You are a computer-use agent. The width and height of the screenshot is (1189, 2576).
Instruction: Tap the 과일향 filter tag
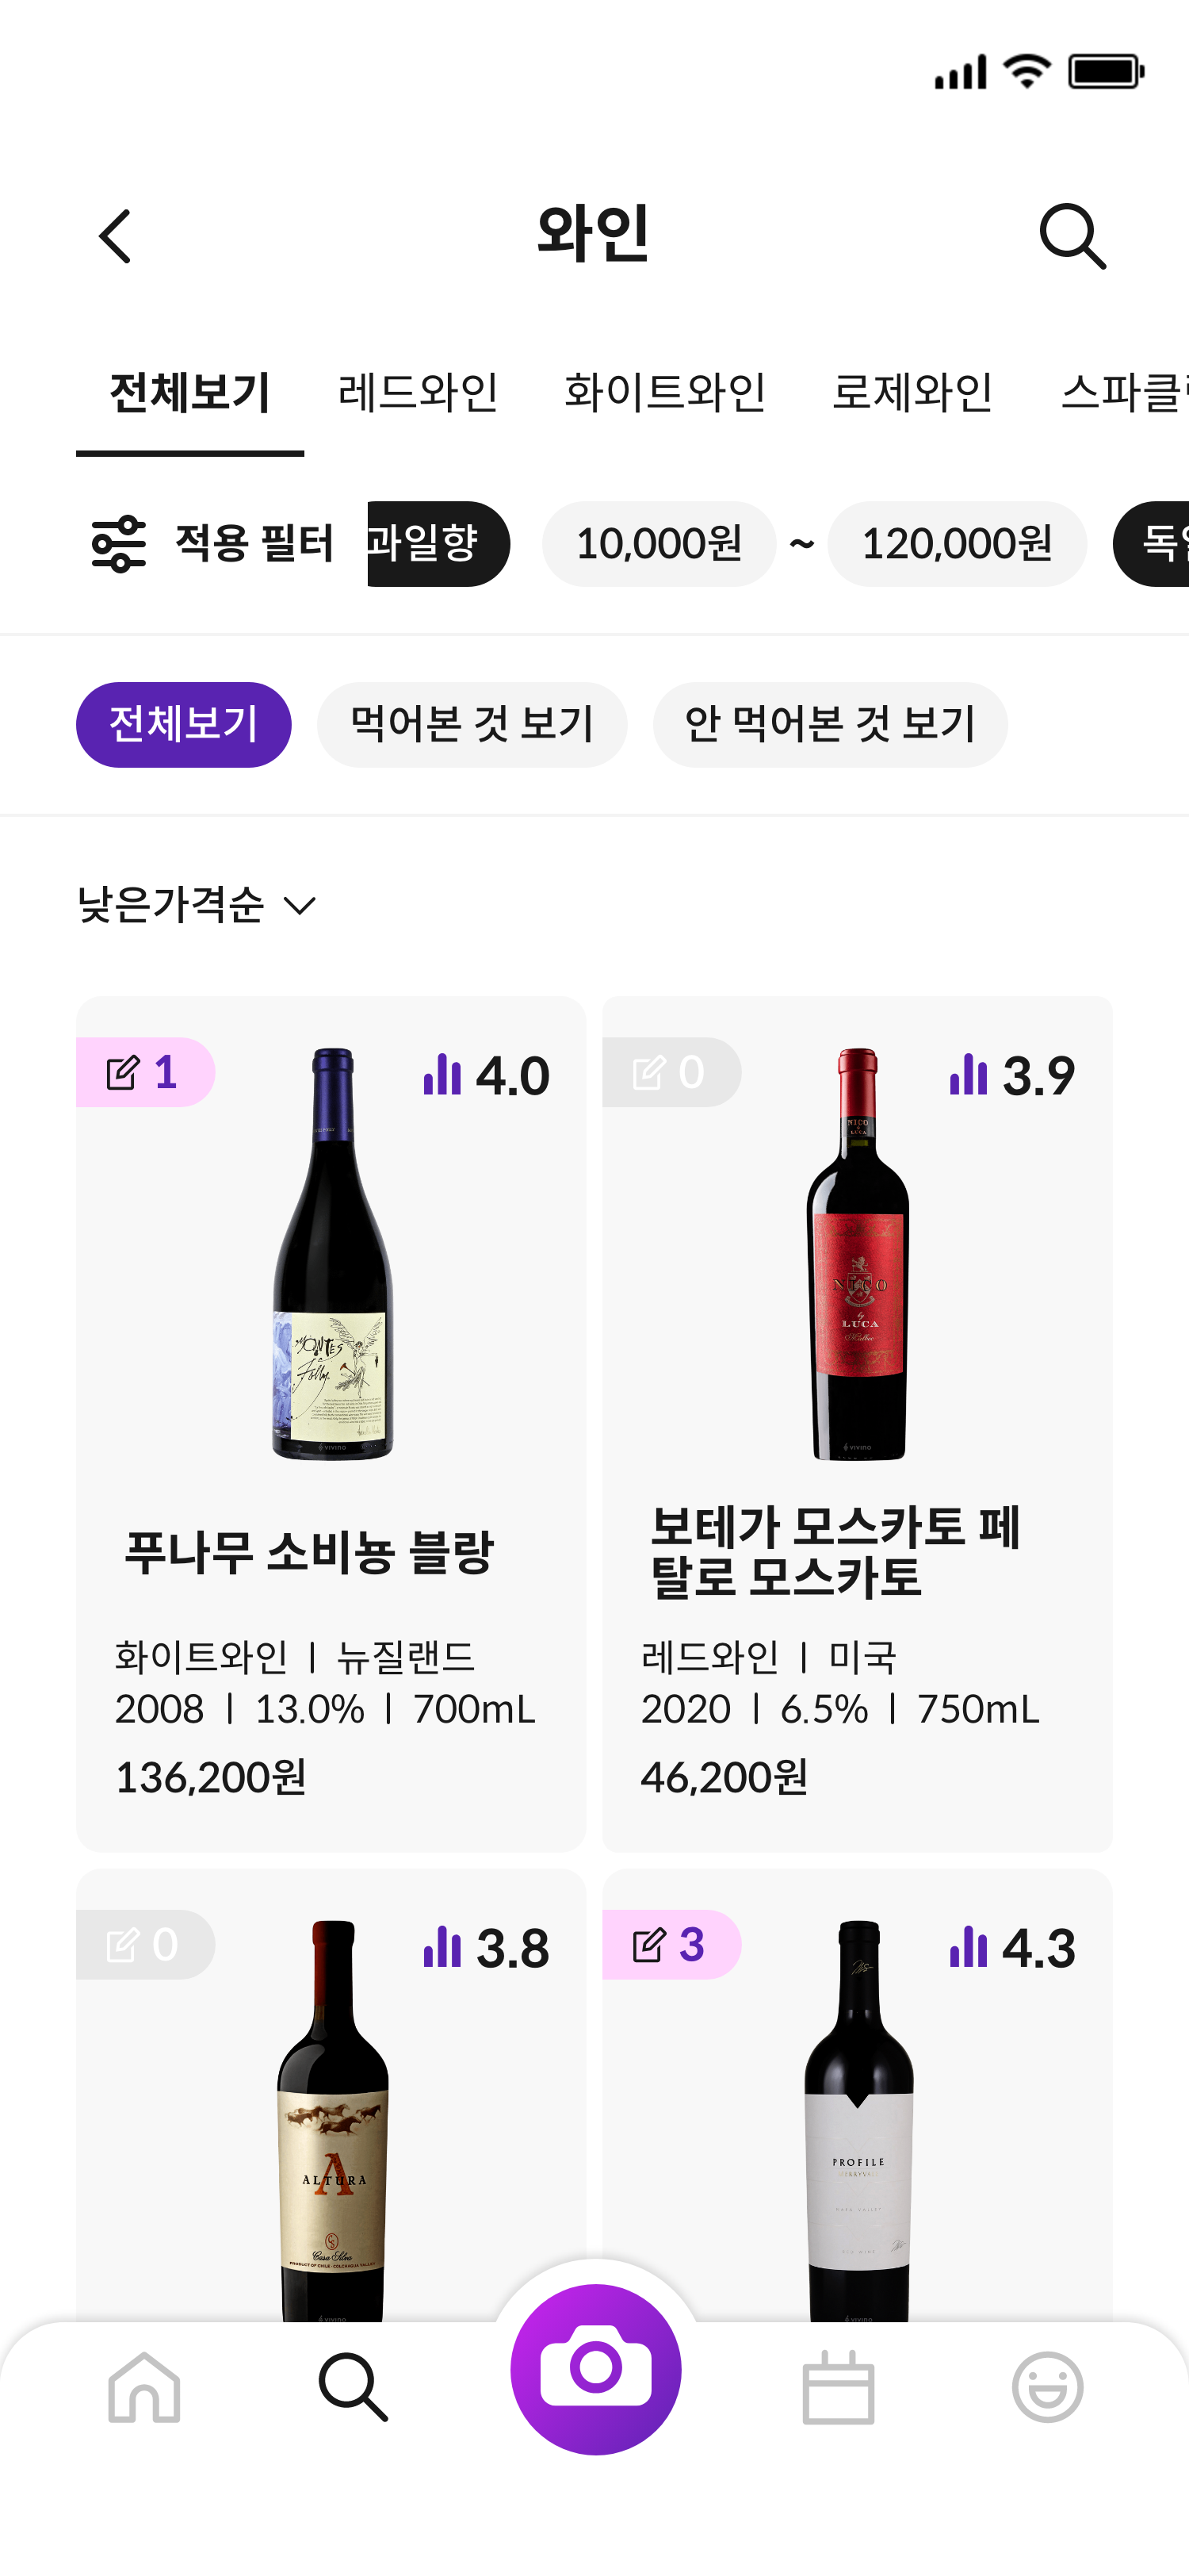click(x=438, y=544)
